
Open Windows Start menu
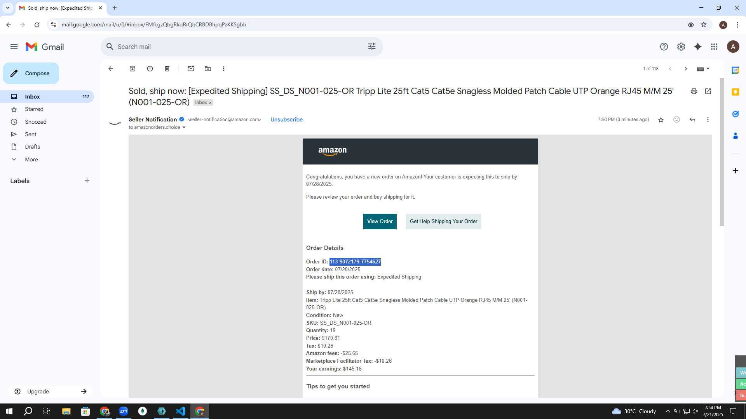coord(9,411)
